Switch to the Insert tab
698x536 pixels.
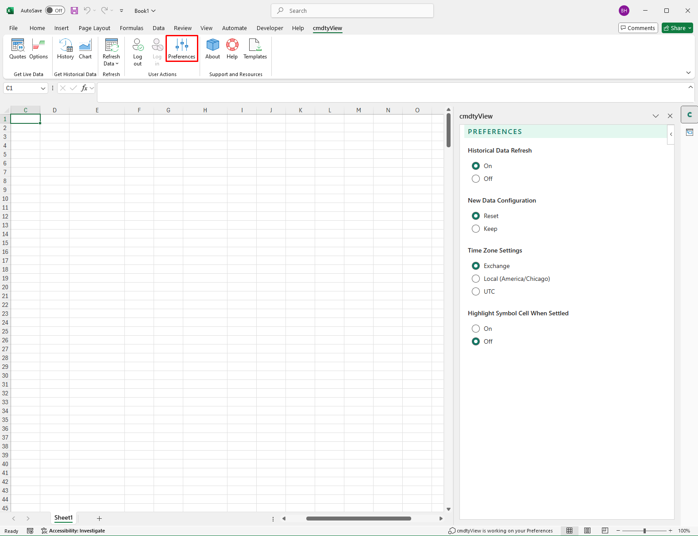pyautogui.click(x=62, y=28)
